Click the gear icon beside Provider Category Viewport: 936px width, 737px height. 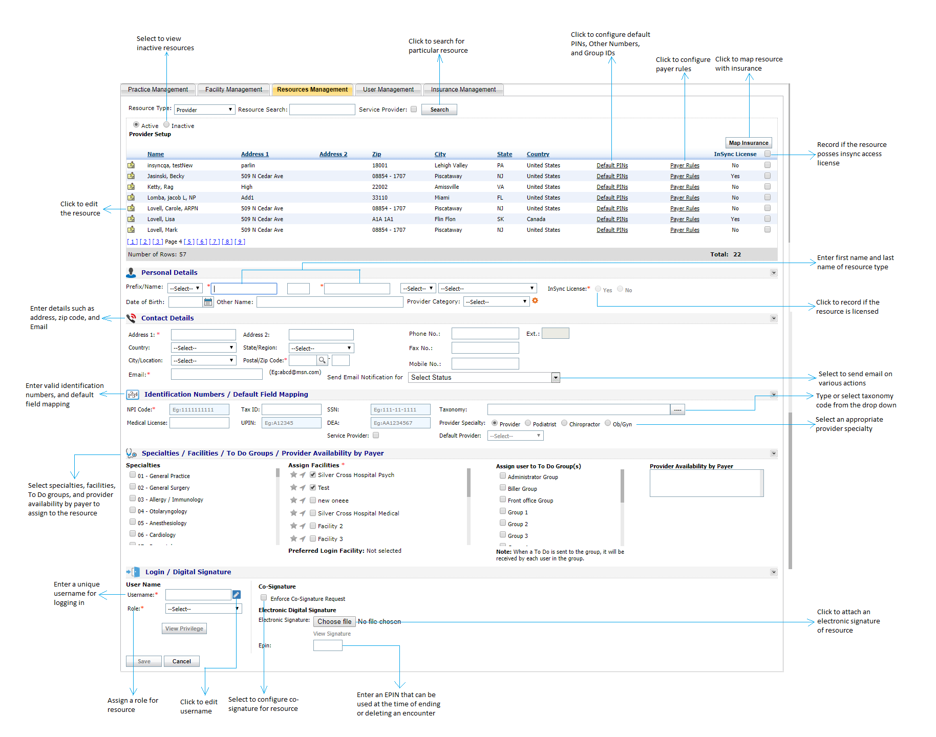(x=535, y=301)
